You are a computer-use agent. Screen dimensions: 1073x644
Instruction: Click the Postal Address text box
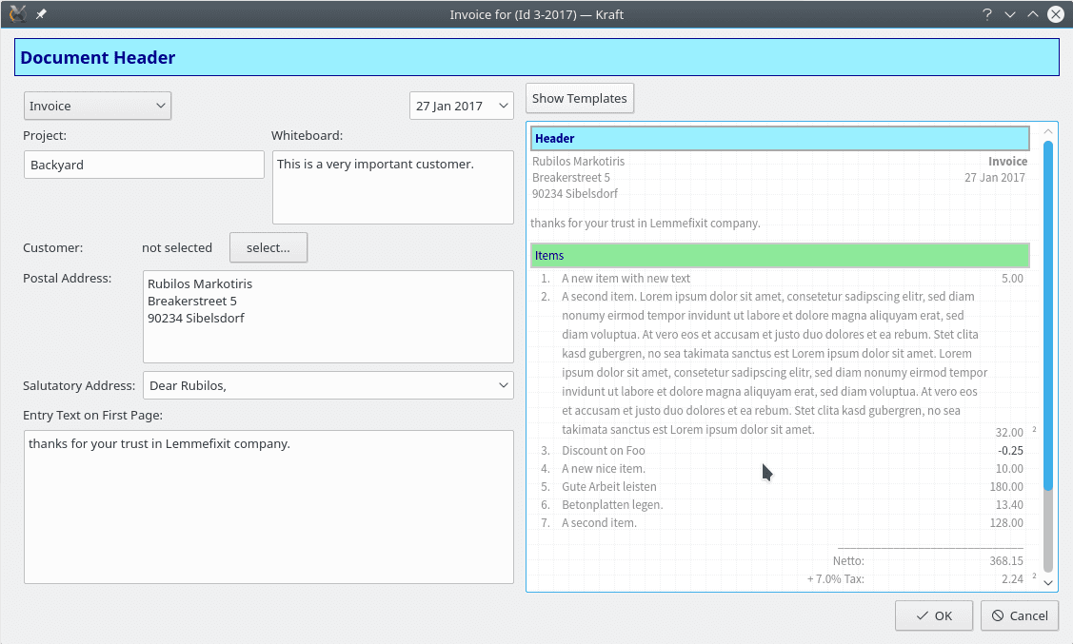pyautogui.click(x=328, y=317)
